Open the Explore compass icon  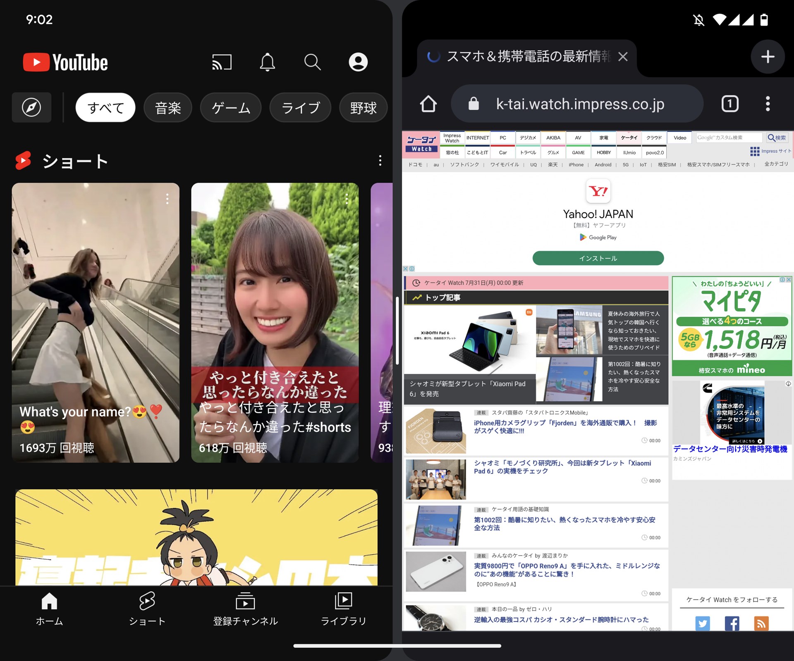31,107
